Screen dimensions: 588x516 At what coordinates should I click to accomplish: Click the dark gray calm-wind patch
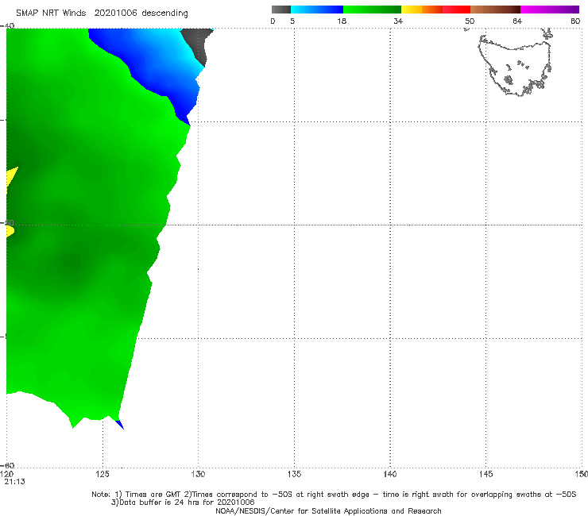coord(198,45)
